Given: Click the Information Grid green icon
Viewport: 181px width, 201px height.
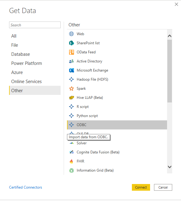Looking at the screenshot, I should pos(72,170).
